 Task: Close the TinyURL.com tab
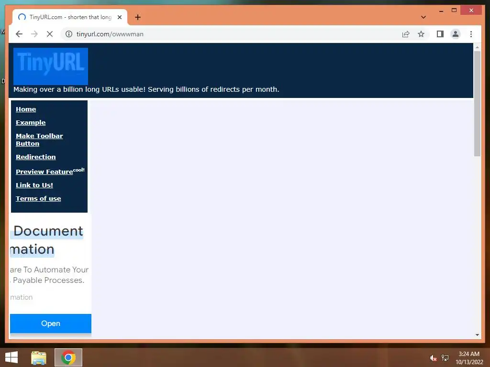[x=119, y=17]
